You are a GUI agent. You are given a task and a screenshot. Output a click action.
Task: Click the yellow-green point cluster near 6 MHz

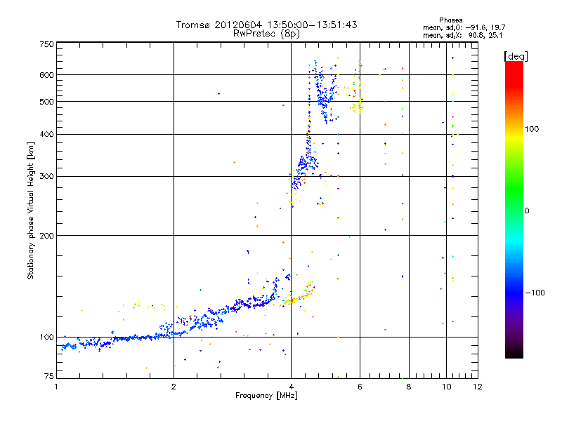click(x=358, y=107)
